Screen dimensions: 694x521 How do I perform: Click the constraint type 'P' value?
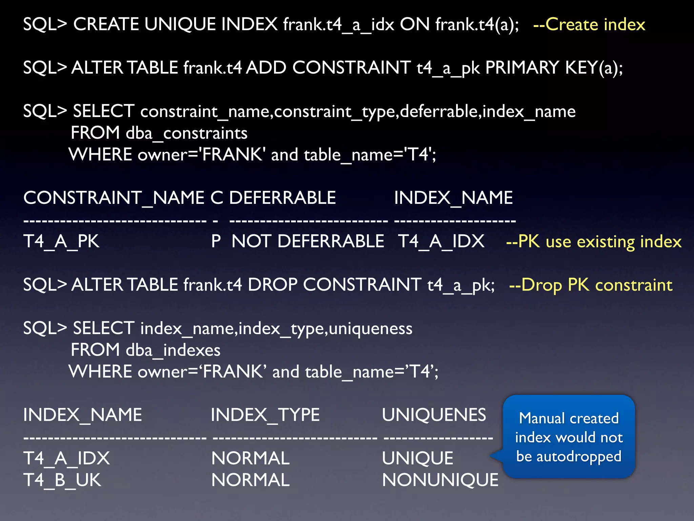point(216,242)
